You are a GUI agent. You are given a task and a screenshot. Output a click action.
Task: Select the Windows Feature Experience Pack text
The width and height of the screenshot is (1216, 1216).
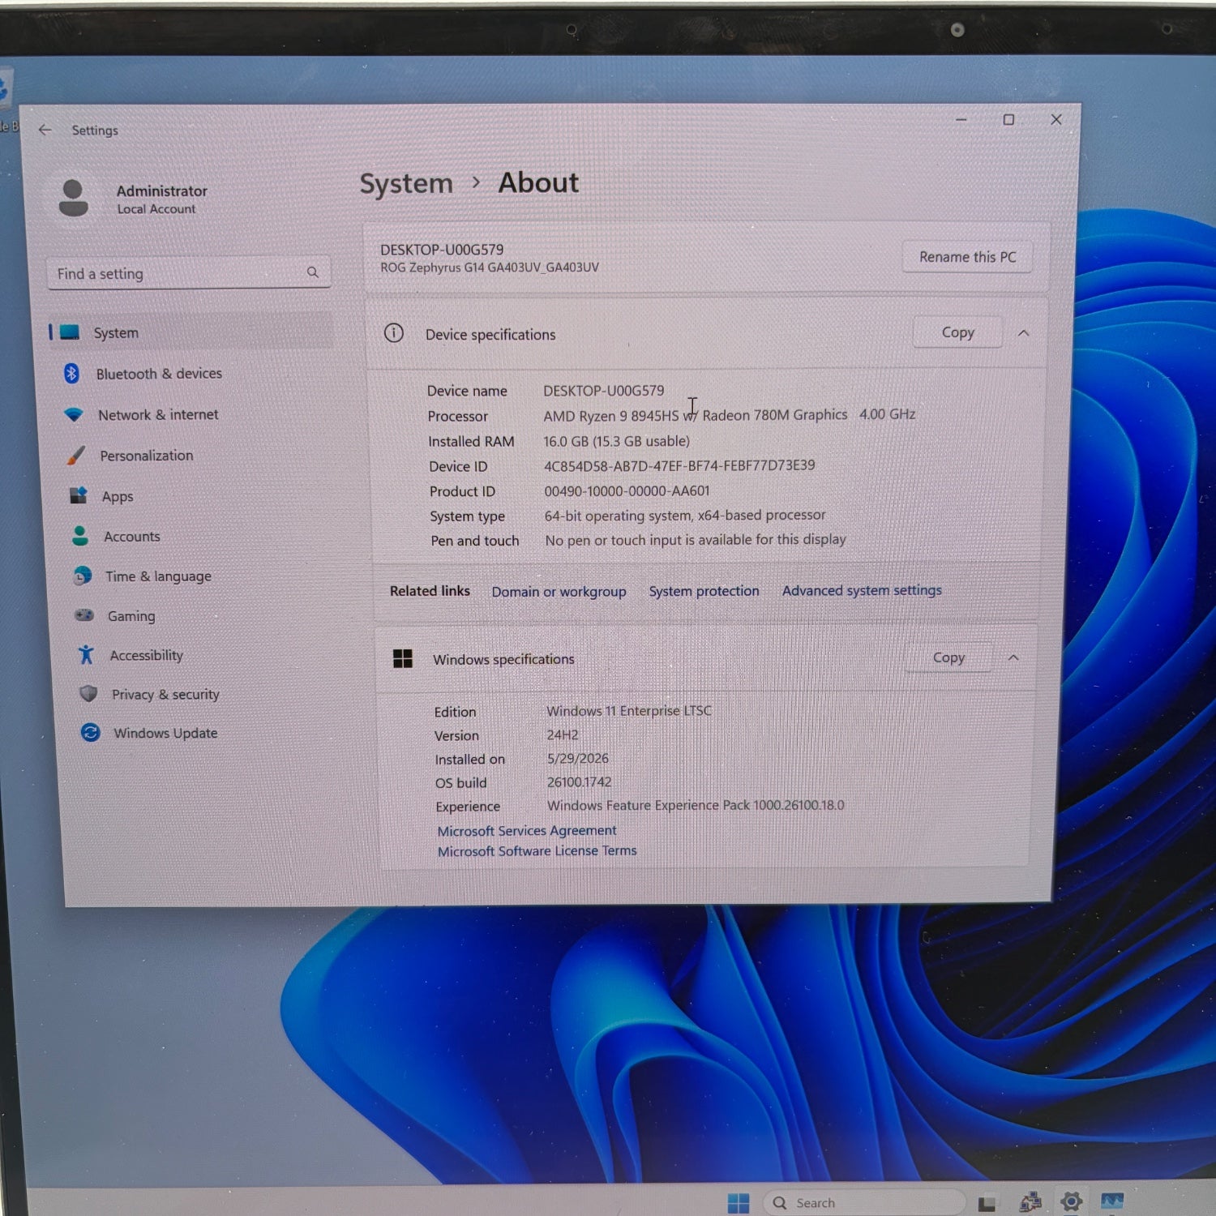pos(696,805)
